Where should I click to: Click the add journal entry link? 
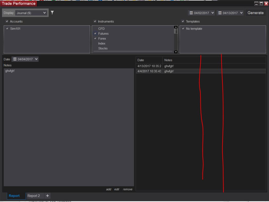pyautogui.click(x=109, y=189)
